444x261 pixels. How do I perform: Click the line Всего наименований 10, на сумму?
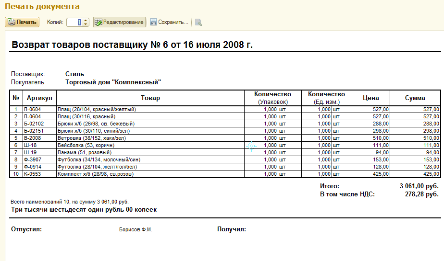pyautogui.click(x=69, y=202)
